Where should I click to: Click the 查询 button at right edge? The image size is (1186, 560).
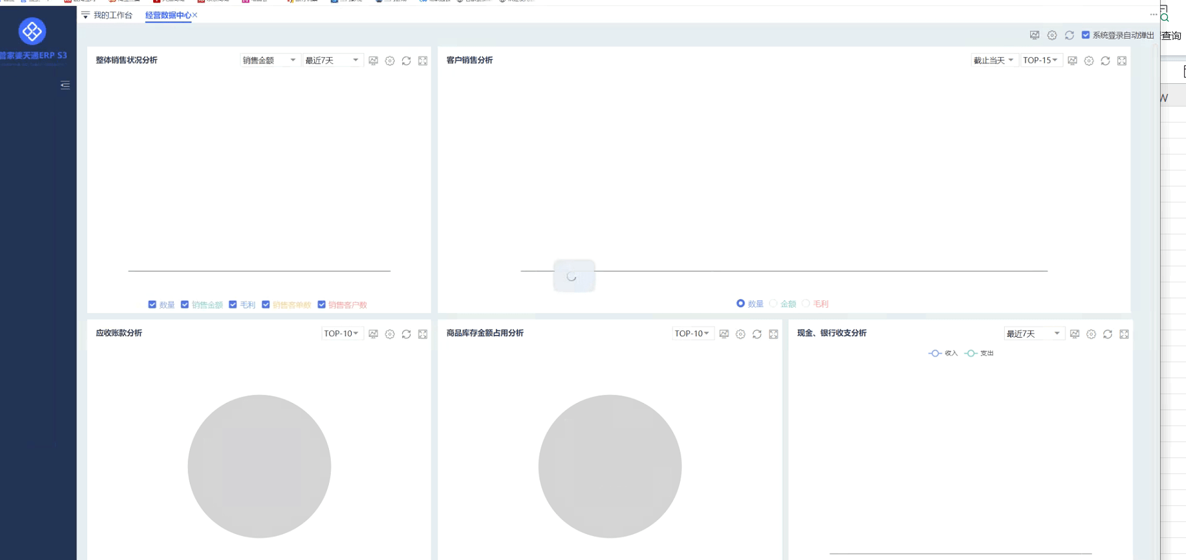[x=1171, y=36]
